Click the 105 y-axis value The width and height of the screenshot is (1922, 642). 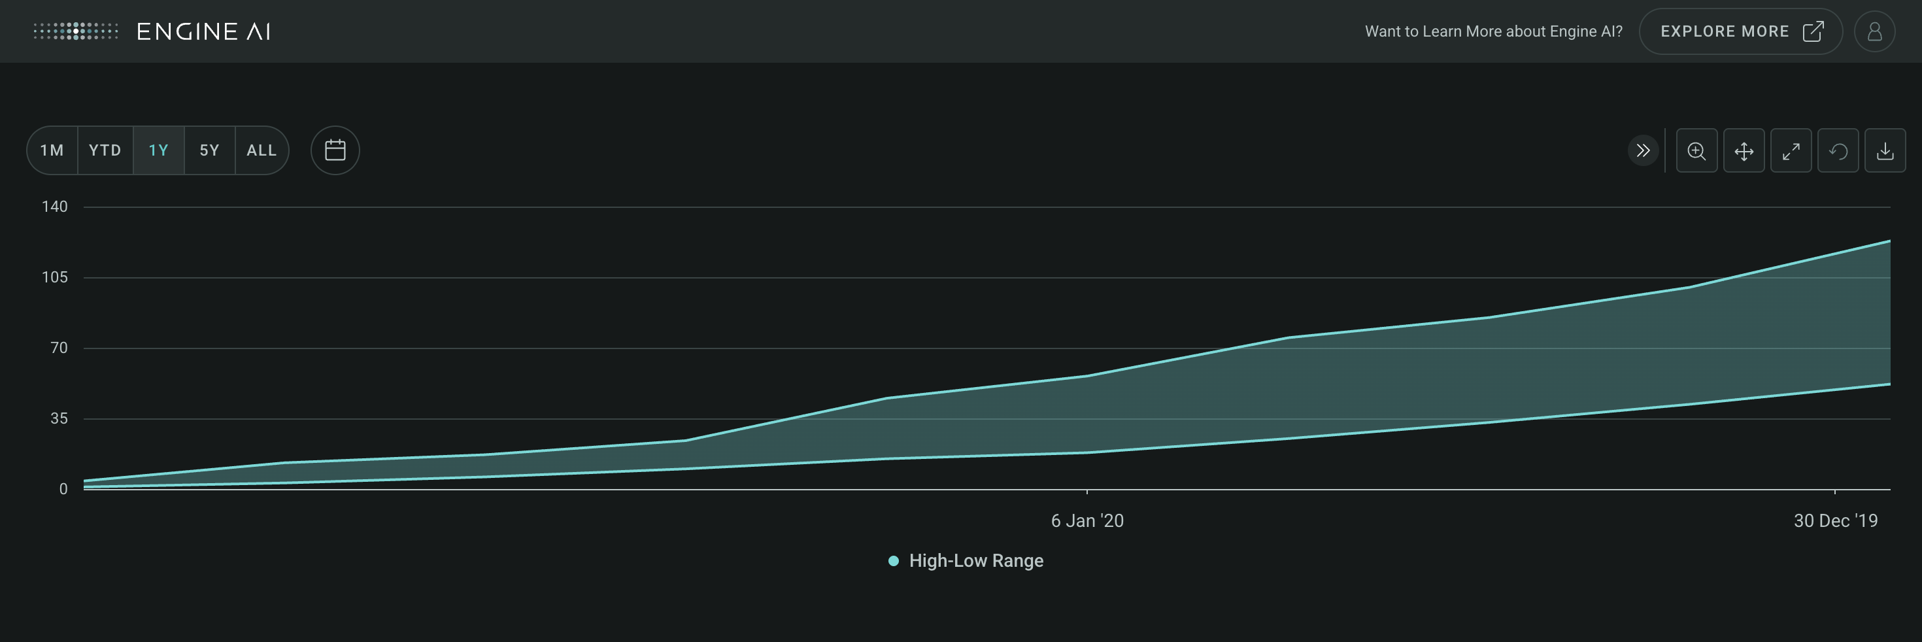point(54,278)
